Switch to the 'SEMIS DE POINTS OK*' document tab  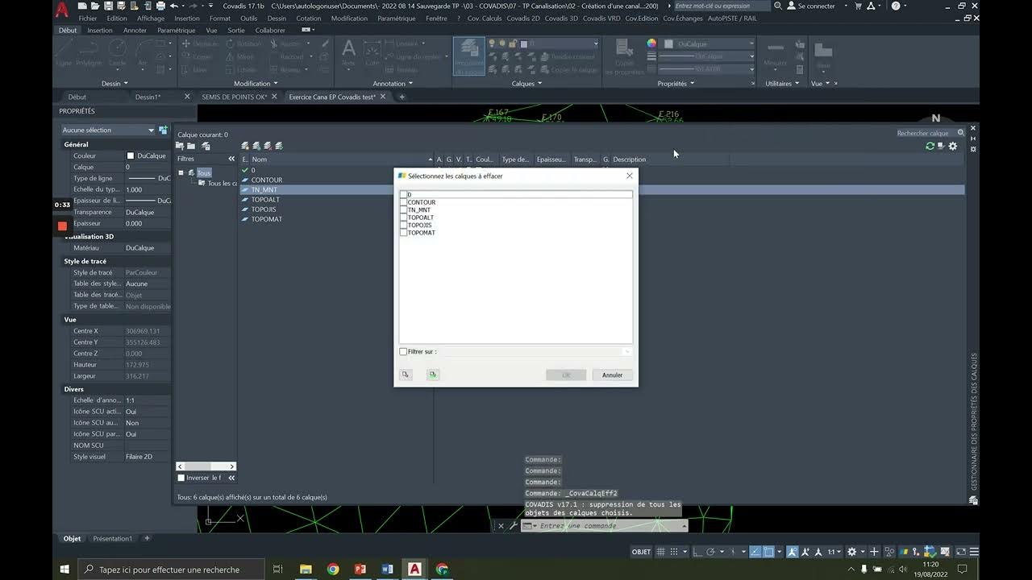(x=235, y=97)
